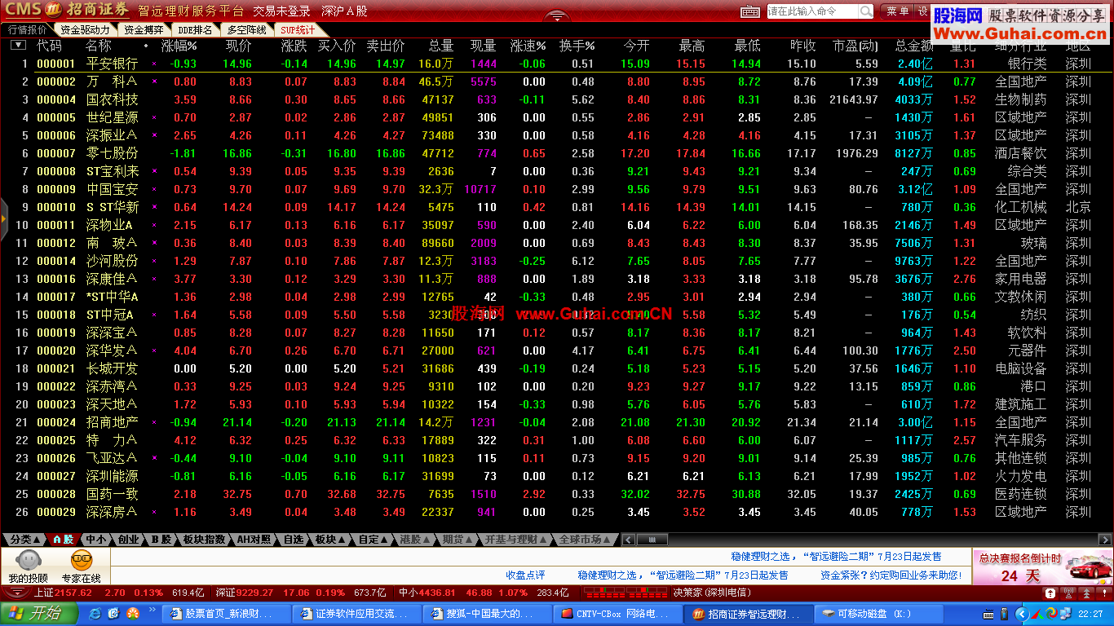Screen dimensions: 1114x626
Task: Switch to the 多空阵线 tab
Action: 246,29
